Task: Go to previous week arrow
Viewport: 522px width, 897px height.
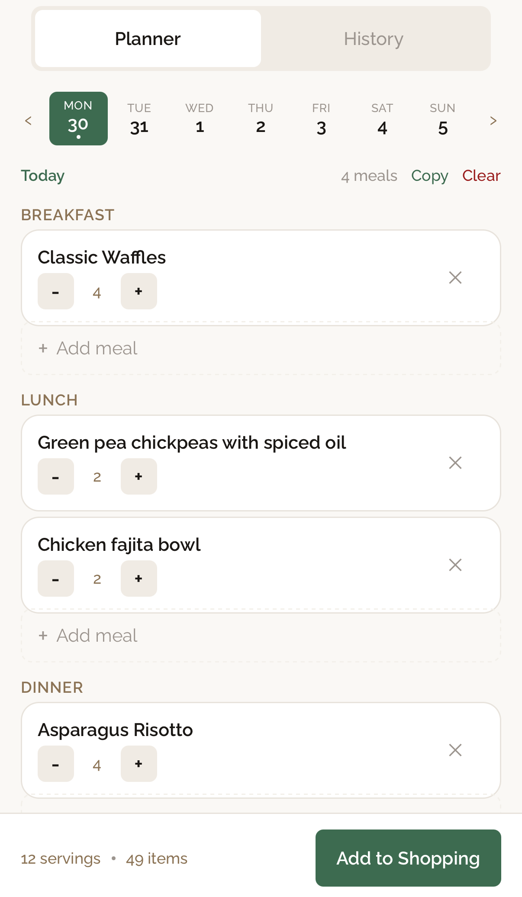Action: pyautogui.click(x=29, y=121)
